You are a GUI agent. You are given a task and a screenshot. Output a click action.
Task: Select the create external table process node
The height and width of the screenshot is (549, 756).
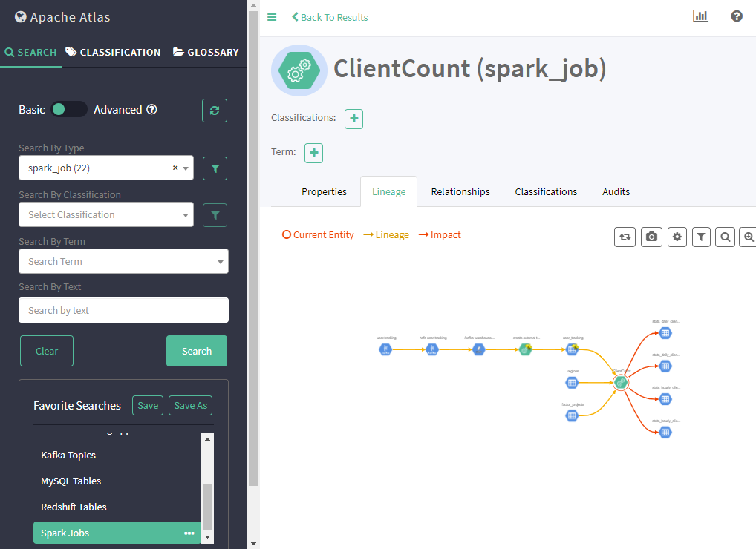(x=526, y=349)
